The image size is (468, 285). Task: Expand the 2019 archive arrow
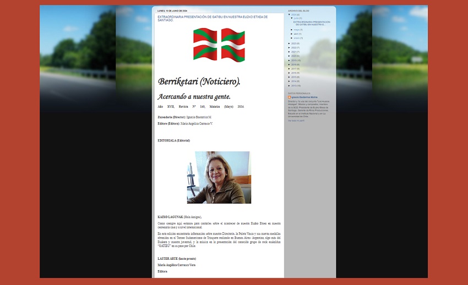[289, 61]
